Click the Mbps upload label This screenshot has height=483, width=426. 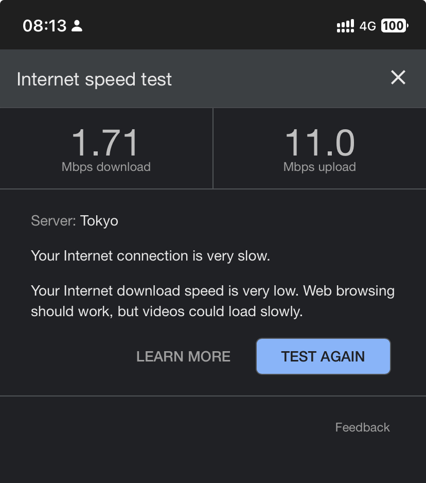coord(319,167)
